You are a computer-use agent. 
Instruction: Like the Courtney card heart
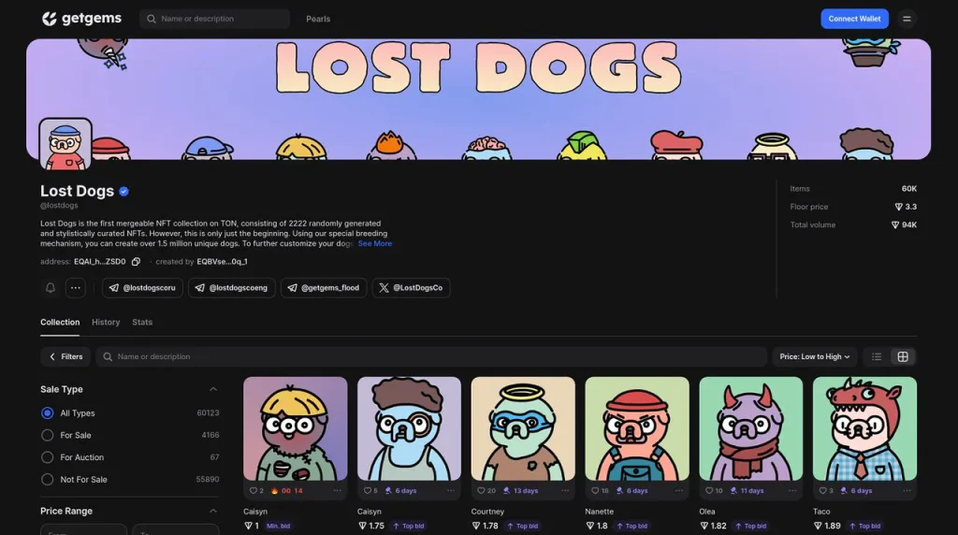click(x=481, y=490)
